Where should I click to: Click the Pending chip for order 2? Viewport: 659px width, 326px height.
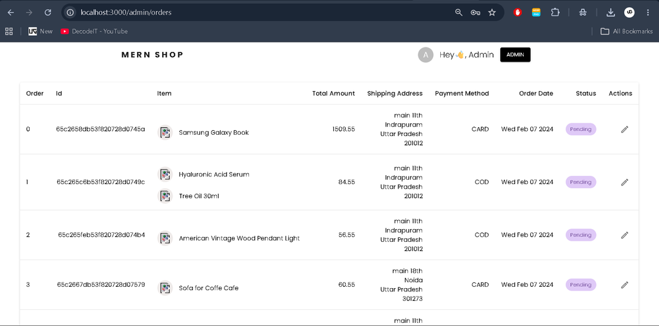pos(580,235)
